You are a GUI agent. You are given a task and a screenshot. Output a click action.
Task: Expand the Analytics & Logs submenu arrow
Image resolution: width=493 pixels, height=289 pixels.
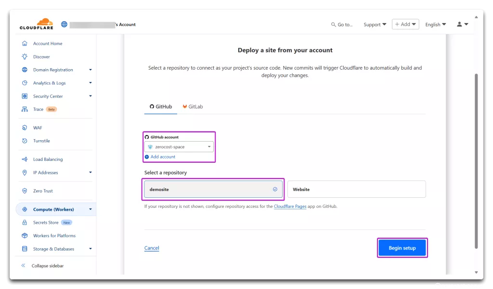pos(90,83)
